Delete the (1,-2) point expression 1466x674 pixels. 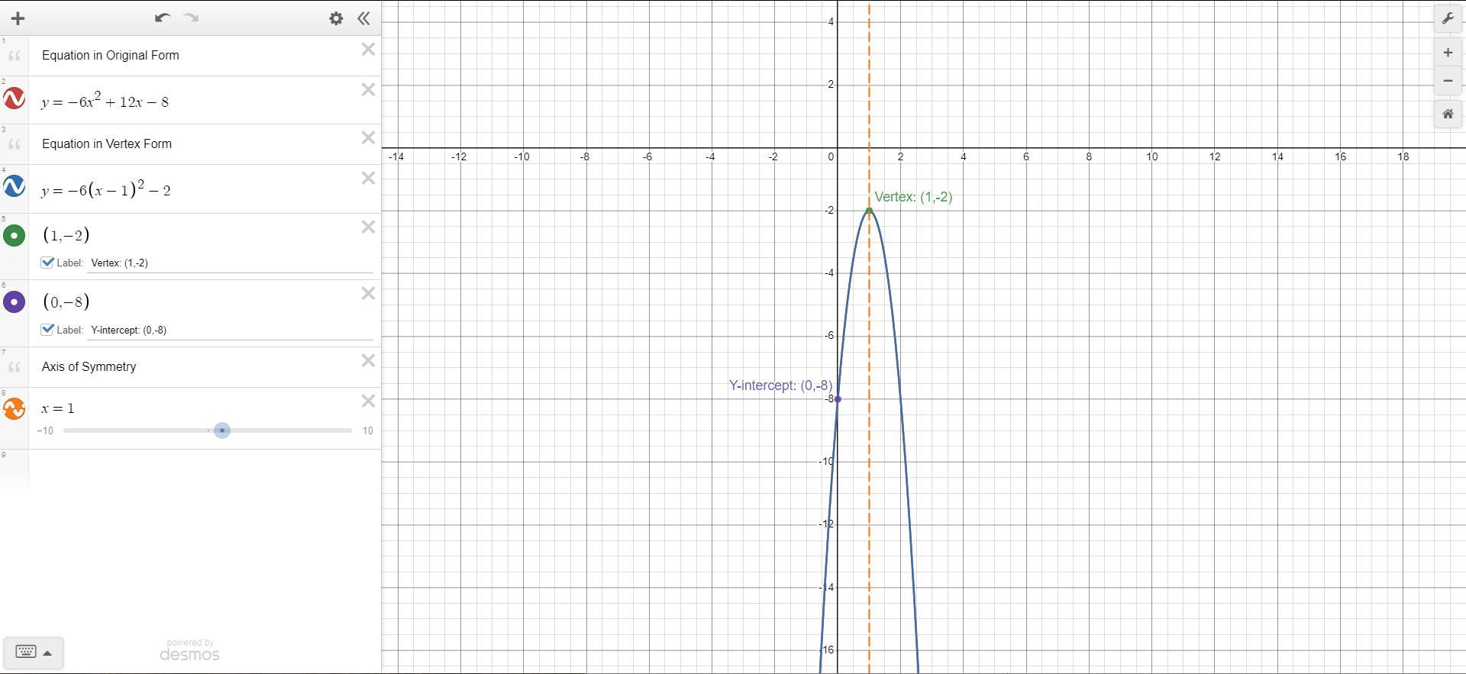(368, 227)
